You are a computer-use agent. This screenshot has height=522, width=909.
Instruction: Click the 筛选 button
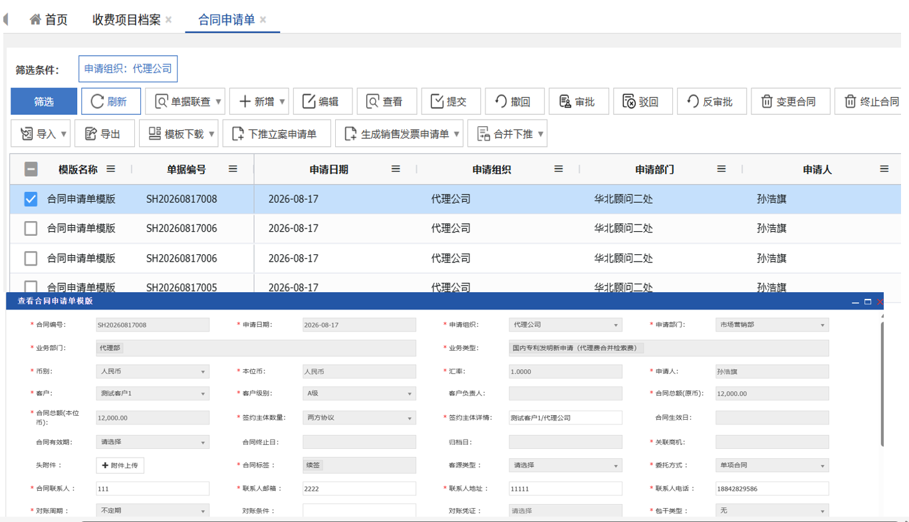44,102
